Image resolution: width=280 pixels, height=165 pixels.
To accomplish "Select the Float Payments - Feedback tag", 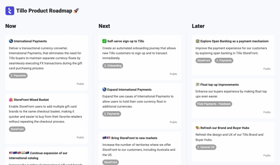I will 214,104.
